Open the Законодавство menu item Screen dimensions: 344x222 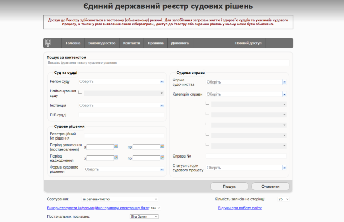pos(102,43)
